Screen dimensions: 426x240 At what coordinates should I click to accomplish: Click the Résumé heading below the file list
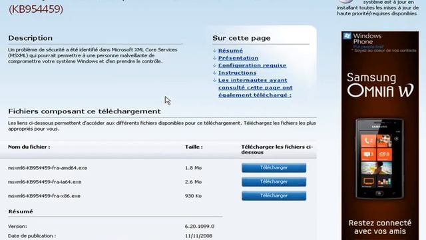point(21,211)
